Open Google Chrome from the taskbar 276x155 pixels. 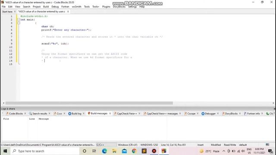click(134, 151)
